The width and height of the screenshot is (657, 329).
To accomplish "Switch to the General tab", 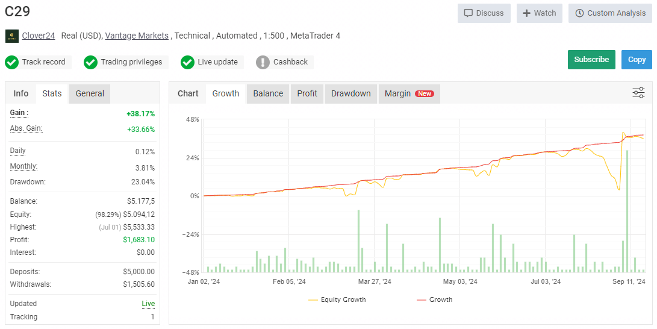I will pos(90,93).
